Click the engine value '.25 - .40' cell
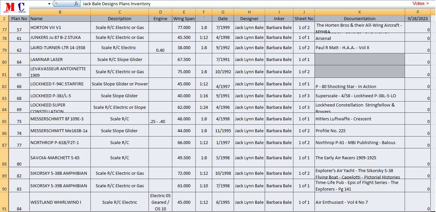Image resolution: width=436 pixels, height=212 pixels. [x=160, y=119]
